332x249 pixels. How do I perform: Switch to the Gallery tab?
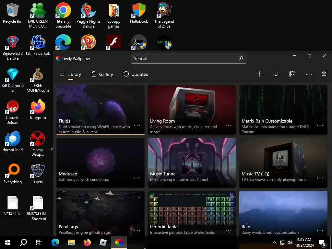[102, 74]
